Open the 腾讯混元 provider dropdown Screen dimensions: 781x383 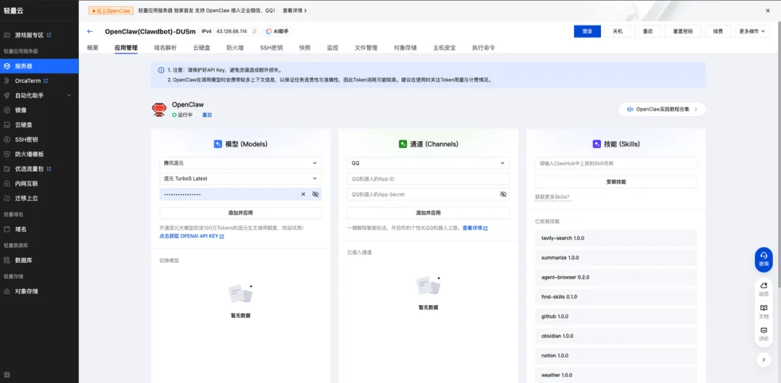(241, 163)
